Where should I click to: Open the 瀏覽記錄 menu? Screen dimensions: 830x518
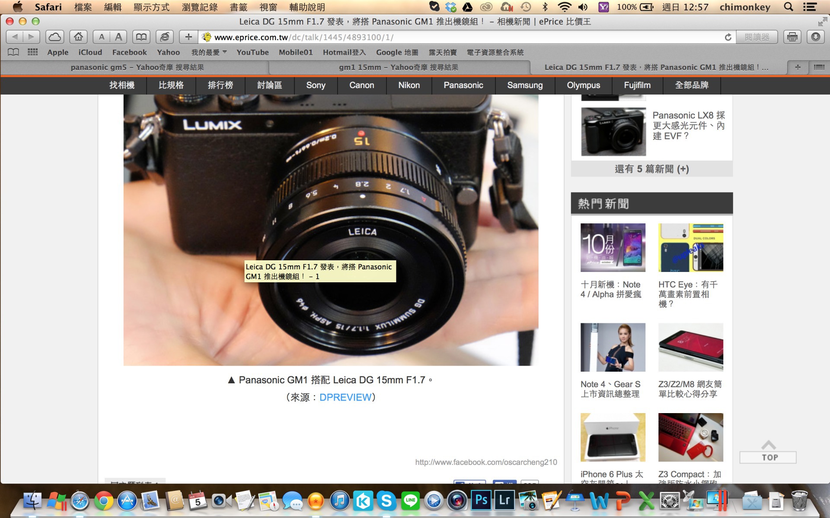[200, 7]
